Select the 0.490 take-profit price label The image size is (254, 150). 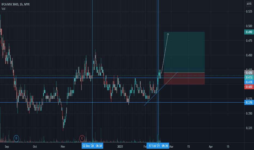(249, 32)
